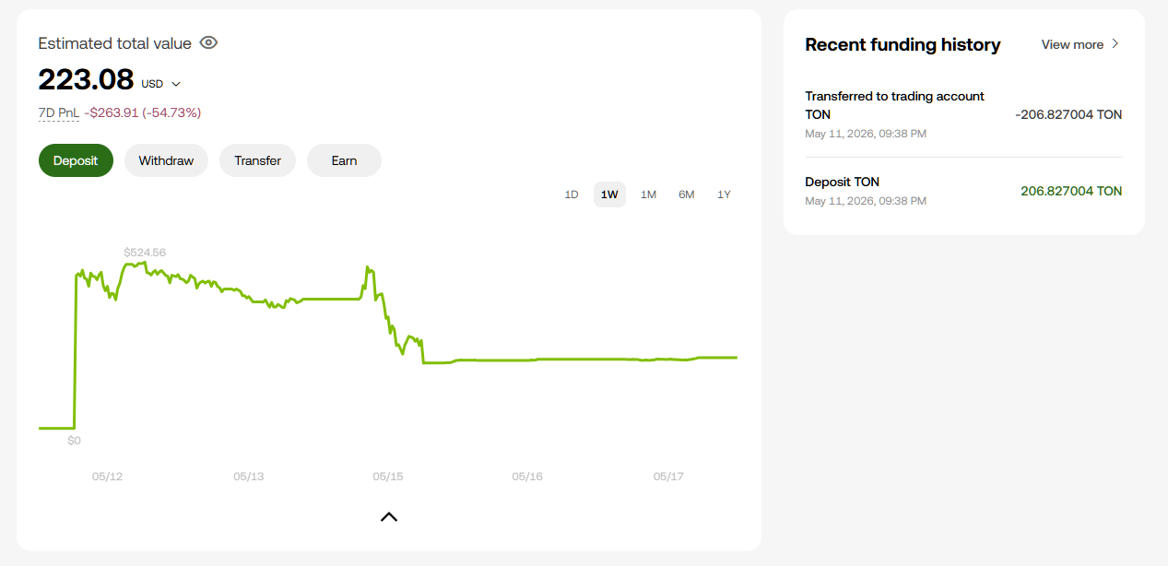Viewport: 1168px width, 566px height.
Task: Collapse the chart with up chevron
Action: click(389, 517)
